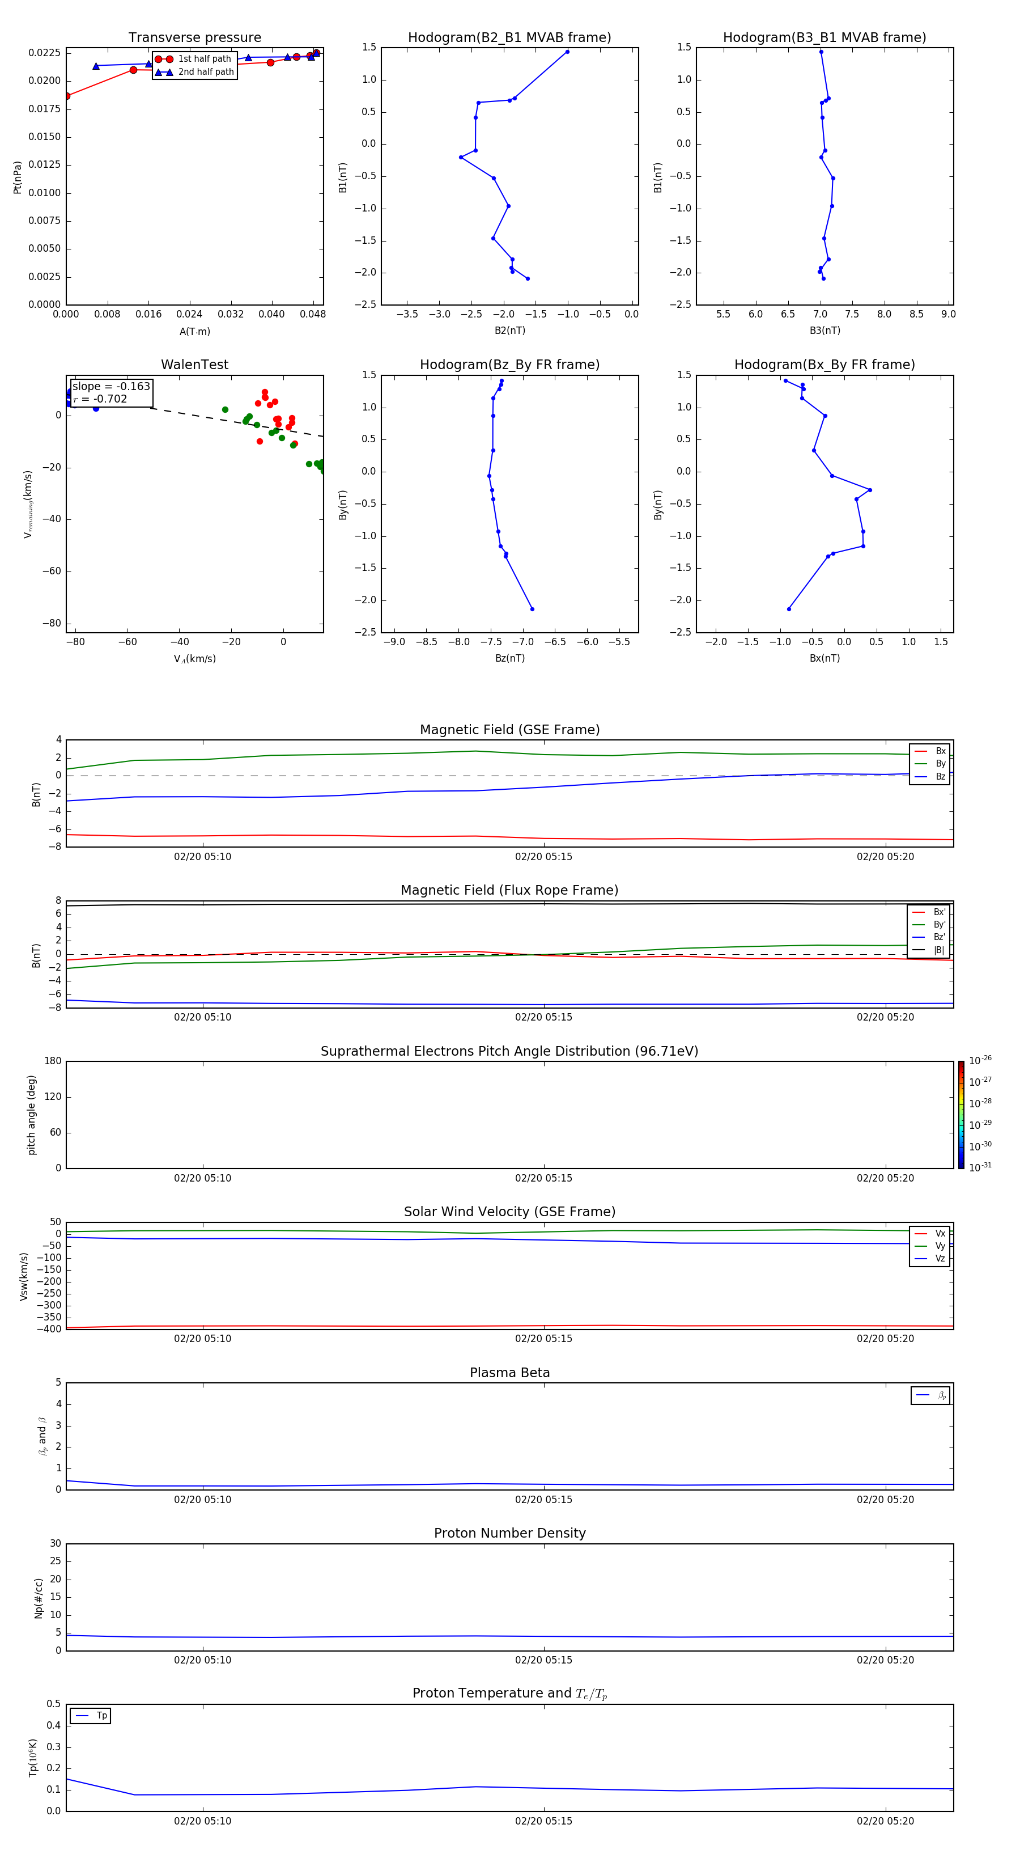Screen dimensions: 1020x1871
Task: Click the Suprathermal Electrons Pitch Angle title
Action: pos(509,1051)
